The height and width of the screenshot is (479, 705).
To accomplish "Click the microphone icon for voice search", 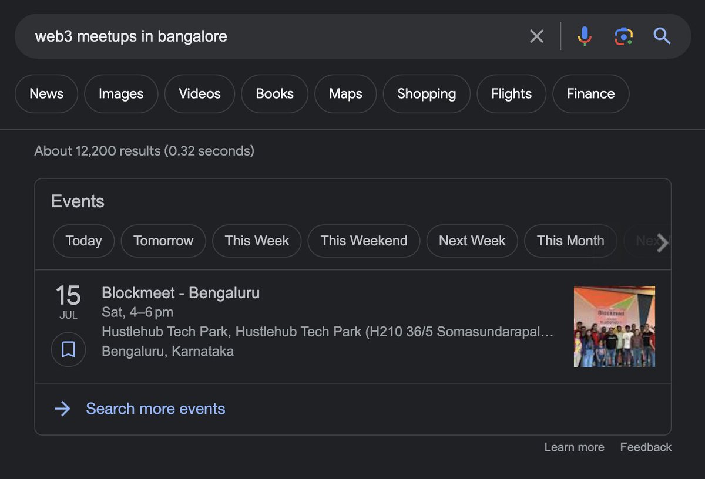I will tap(584, 36).
